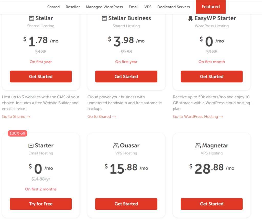Click the Stellar Business plan icon

105,18
